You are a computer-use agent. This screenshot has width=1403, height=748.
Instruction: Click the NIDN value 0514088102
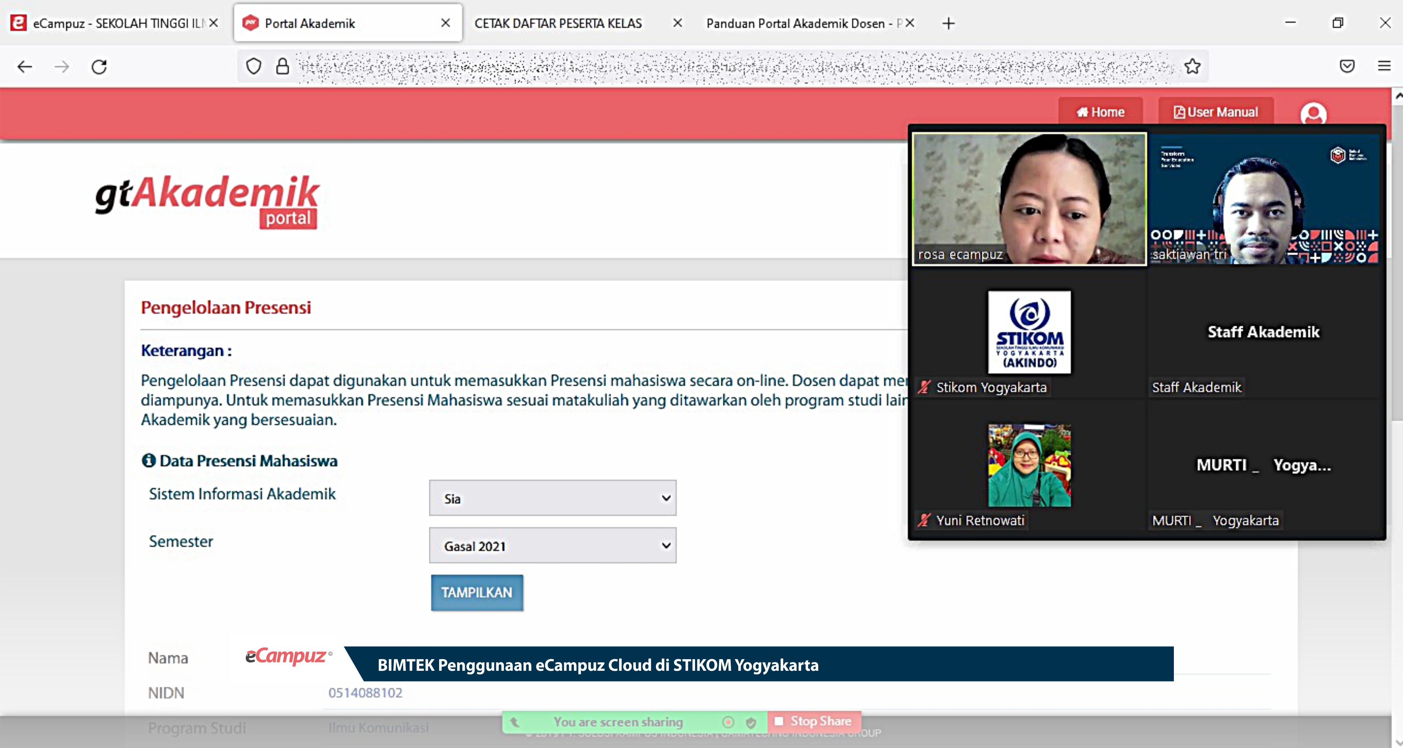[x=365, y=692]
